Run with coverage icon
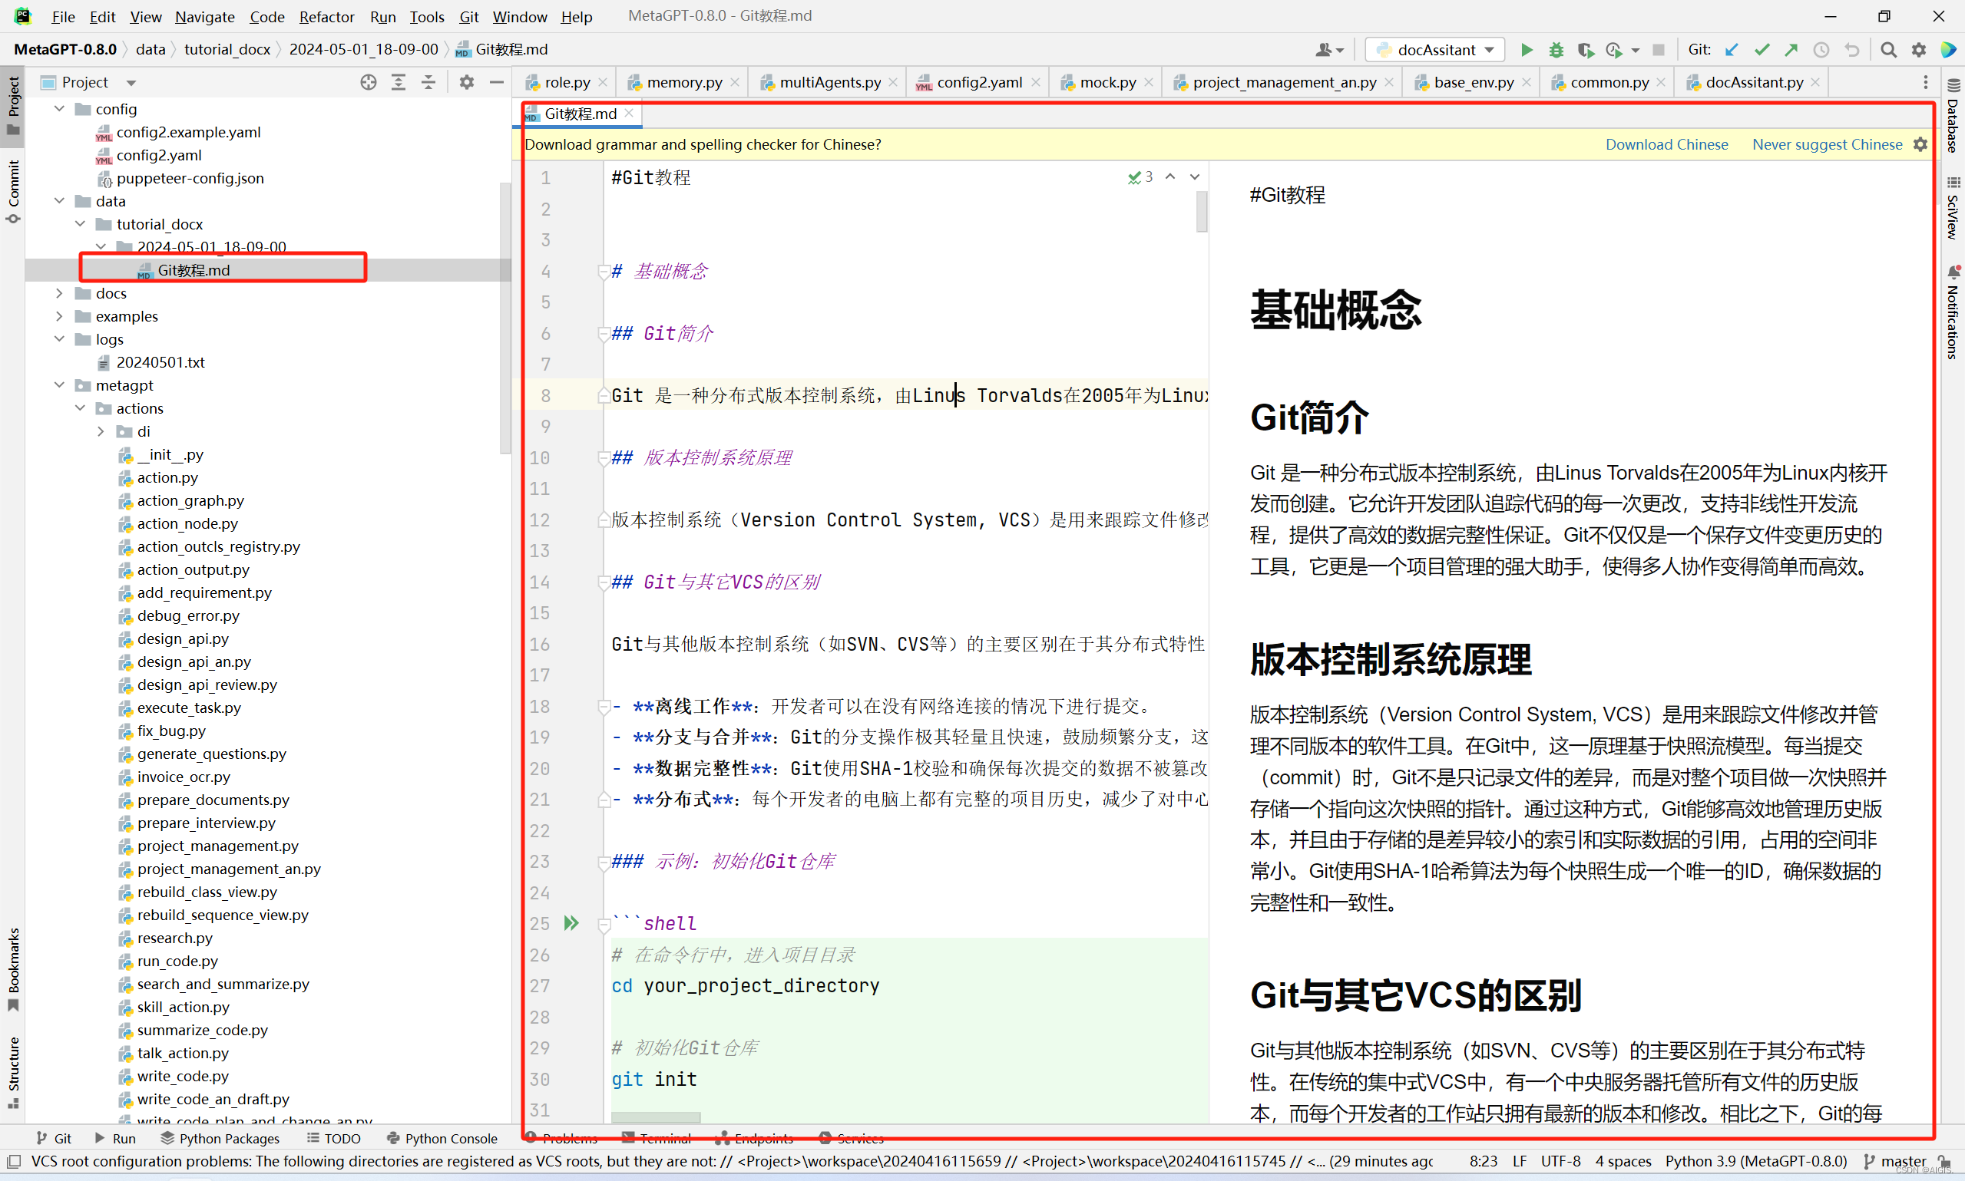The width and height of the screenshot is (1965, 1181). tap(1585, 49)
